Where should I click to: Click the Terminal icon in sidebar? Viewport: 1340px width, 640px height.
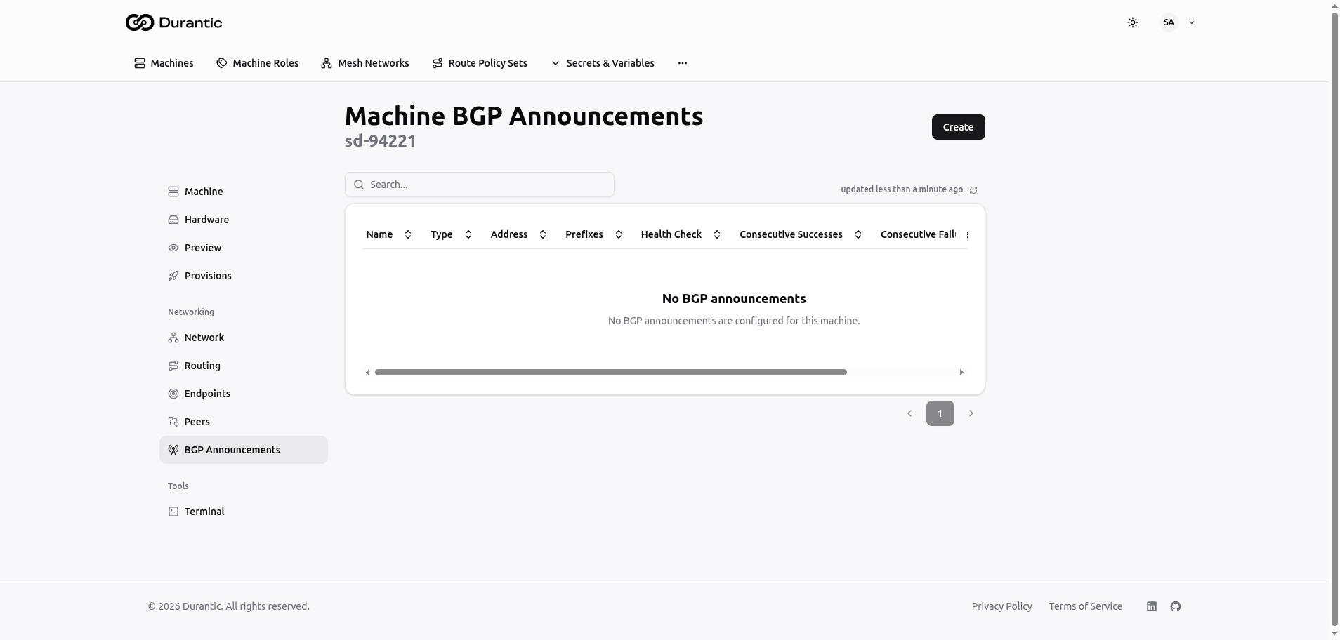(173, 512)
